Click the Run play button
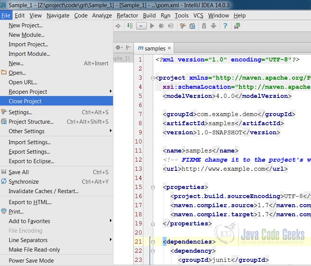311x266 pixels. click(152, 26)
